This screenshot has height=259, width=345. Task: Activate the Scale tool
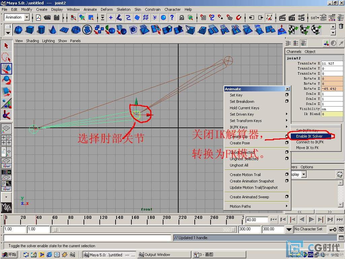click(x=6, y=92)
